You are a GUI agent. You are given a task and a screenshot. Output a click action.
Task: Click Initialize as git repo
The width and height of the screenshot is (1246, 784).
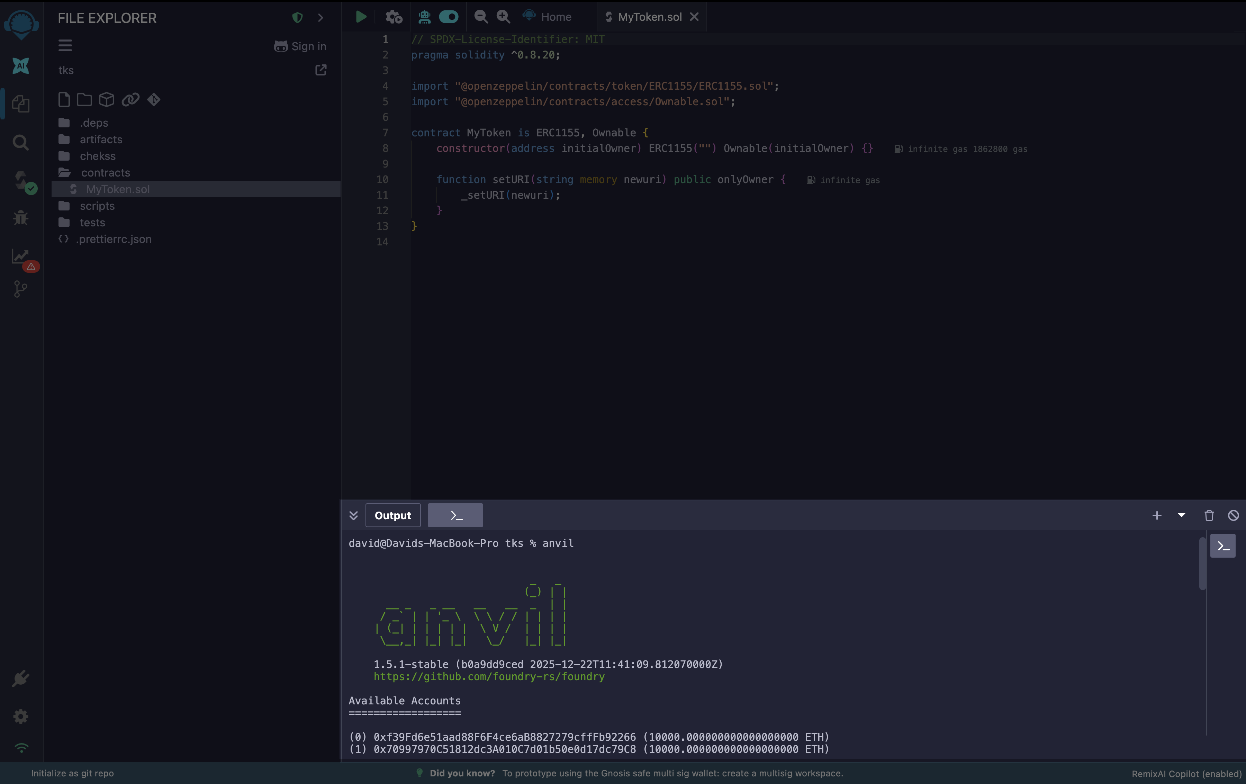(x=72, y=773)
